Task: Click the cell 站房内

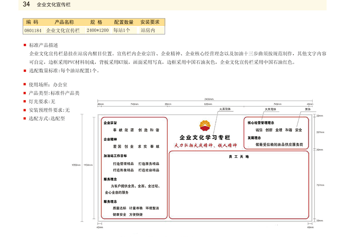Action: (x=148, y=30)
